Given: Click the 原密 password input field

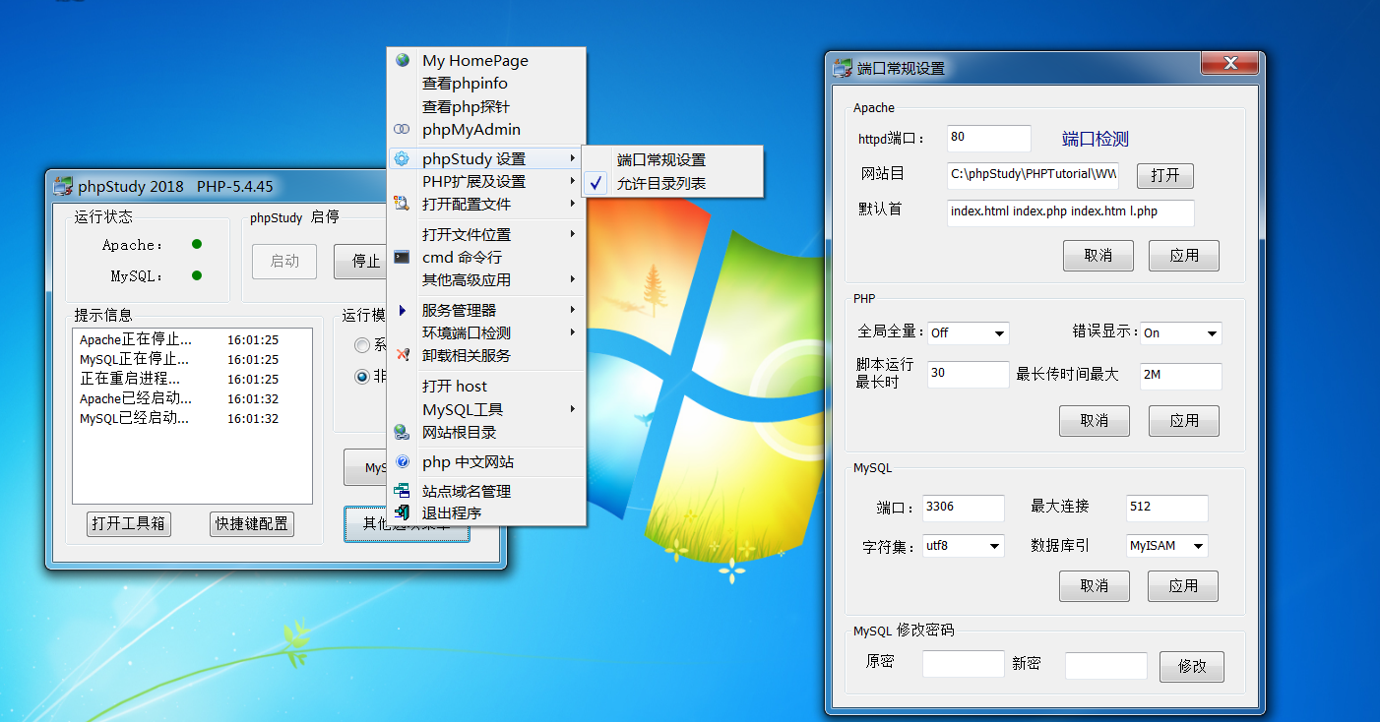Looking at the screenshot, I should click(963, 664).
